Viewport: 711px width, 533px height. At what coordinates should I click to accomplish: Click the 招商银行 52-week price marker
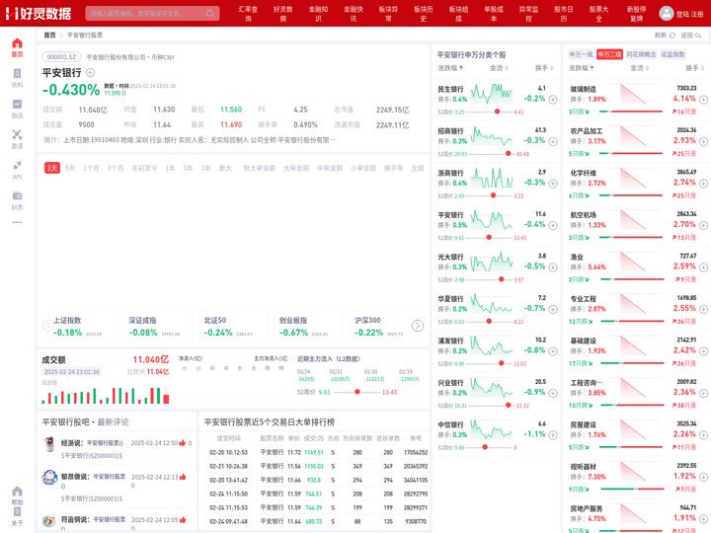point(509,154)
